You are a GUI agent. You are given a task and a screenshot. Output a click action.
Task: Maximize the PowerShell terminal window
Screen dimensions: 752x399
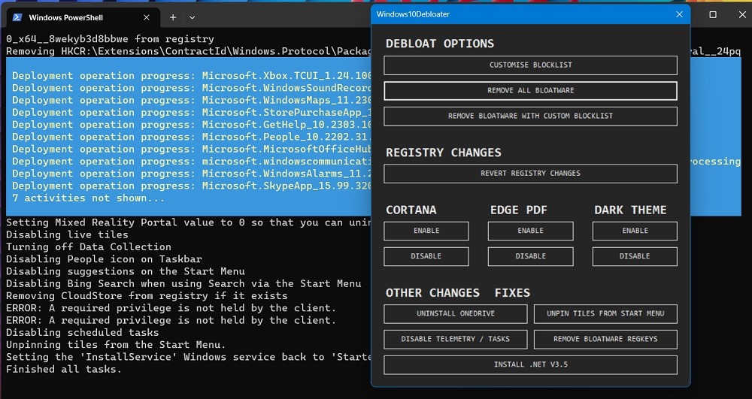click(x=713, y=15)
